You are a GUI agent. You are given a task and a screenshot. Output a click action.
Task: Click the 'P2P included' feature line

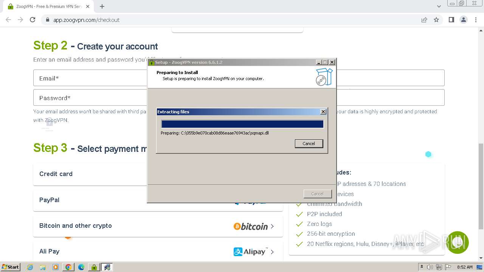coord(324,214)
